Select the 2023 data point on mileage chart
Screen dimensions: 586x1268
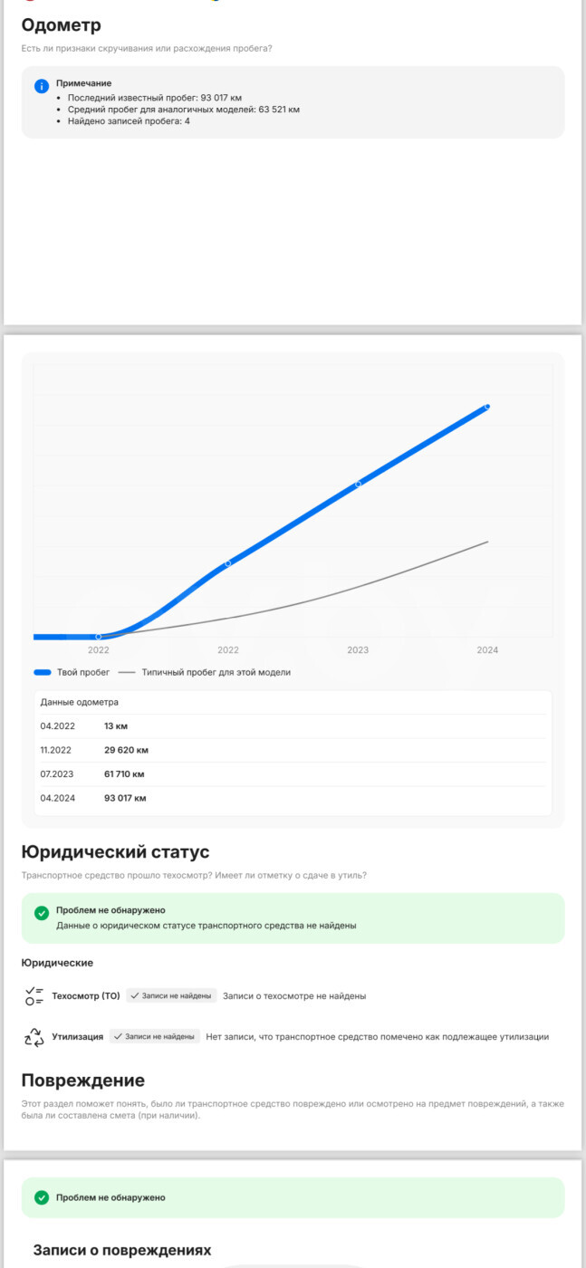pyautogui.click(x=358, y=484)
